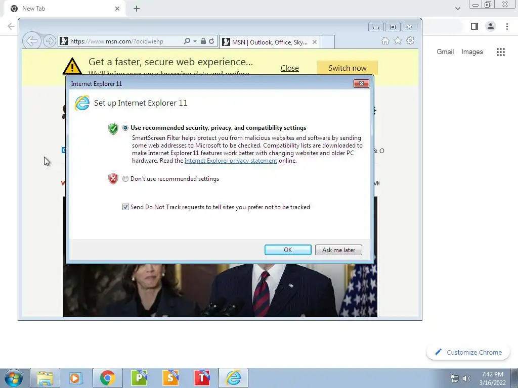Switch to Internet Explorer taskbar icon
The height and width of the screenshot is (388, 518).
[233, 378]
